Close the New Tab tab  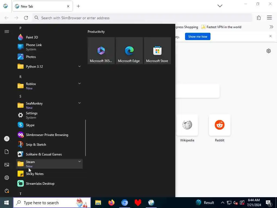coord(68,6)
